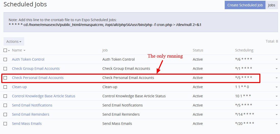The width and height of the screenshot is (280, 134).
Task: Show row actions for Send Email Notifications
Action: (x=276, y=105)
